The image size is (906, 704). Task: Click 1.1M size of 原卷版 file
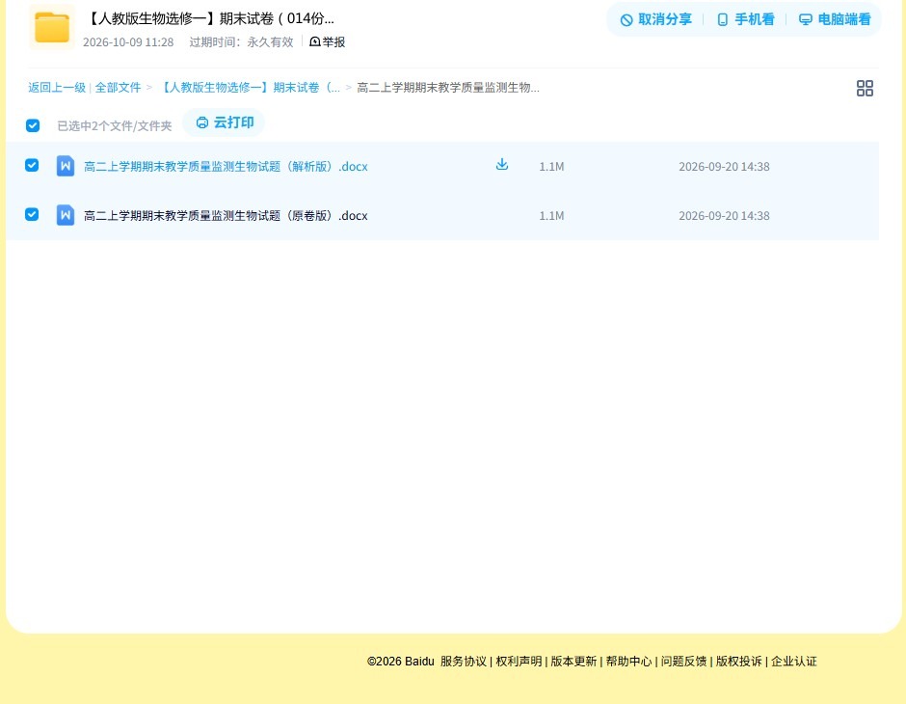tap(551, 216)
